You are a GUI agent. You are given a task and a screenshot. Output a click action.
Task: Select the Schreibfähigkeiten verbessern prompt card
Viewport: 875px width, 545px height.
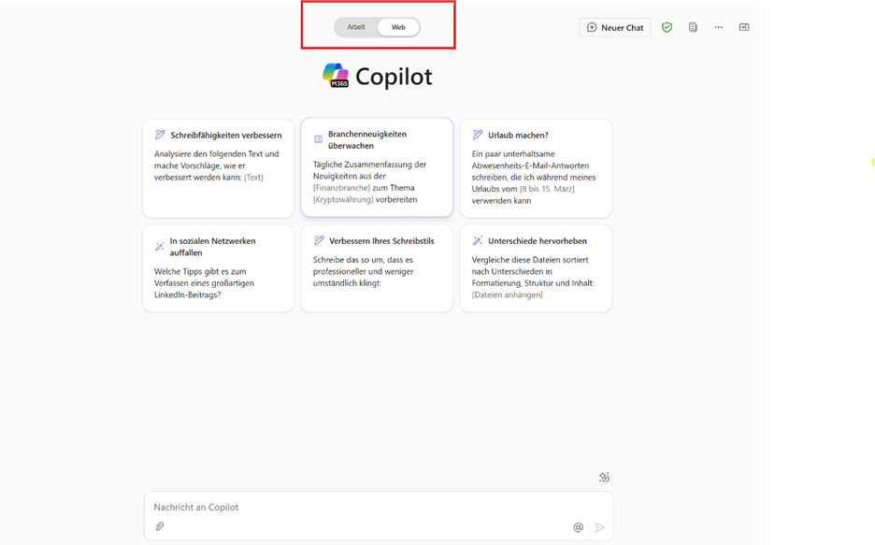click(218, 168)
